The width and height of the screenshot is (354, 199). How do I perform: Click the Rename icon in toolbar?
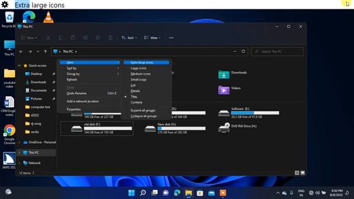pos(85,38)
